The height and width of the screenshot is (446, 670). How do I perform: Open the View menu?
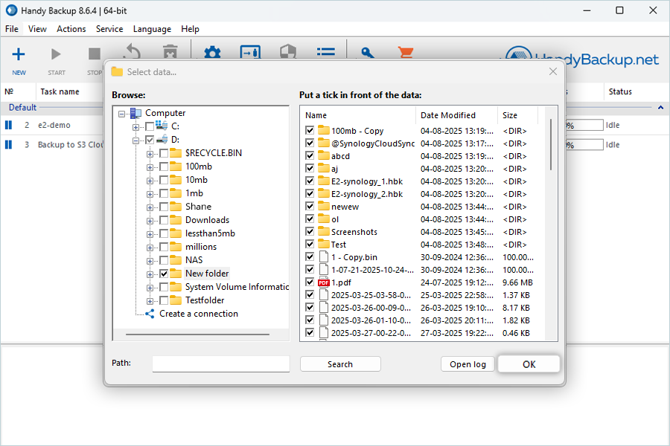tap(37, 29)
